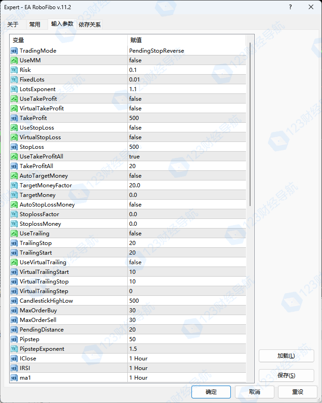Click the icon next to FixedLots
322x403 pixels.
(14, 80)
